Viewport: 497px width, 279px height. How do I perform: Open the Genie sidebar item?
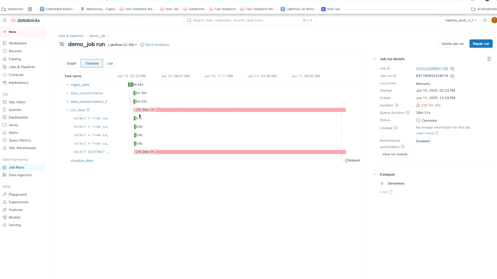pos(13,125)
